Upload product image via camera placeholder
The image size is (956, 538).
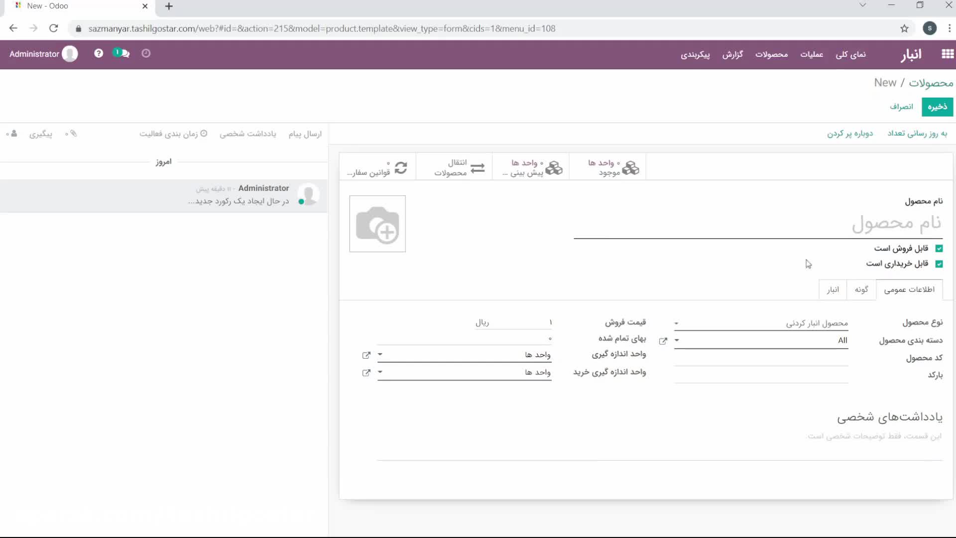[x=377, y=224]
